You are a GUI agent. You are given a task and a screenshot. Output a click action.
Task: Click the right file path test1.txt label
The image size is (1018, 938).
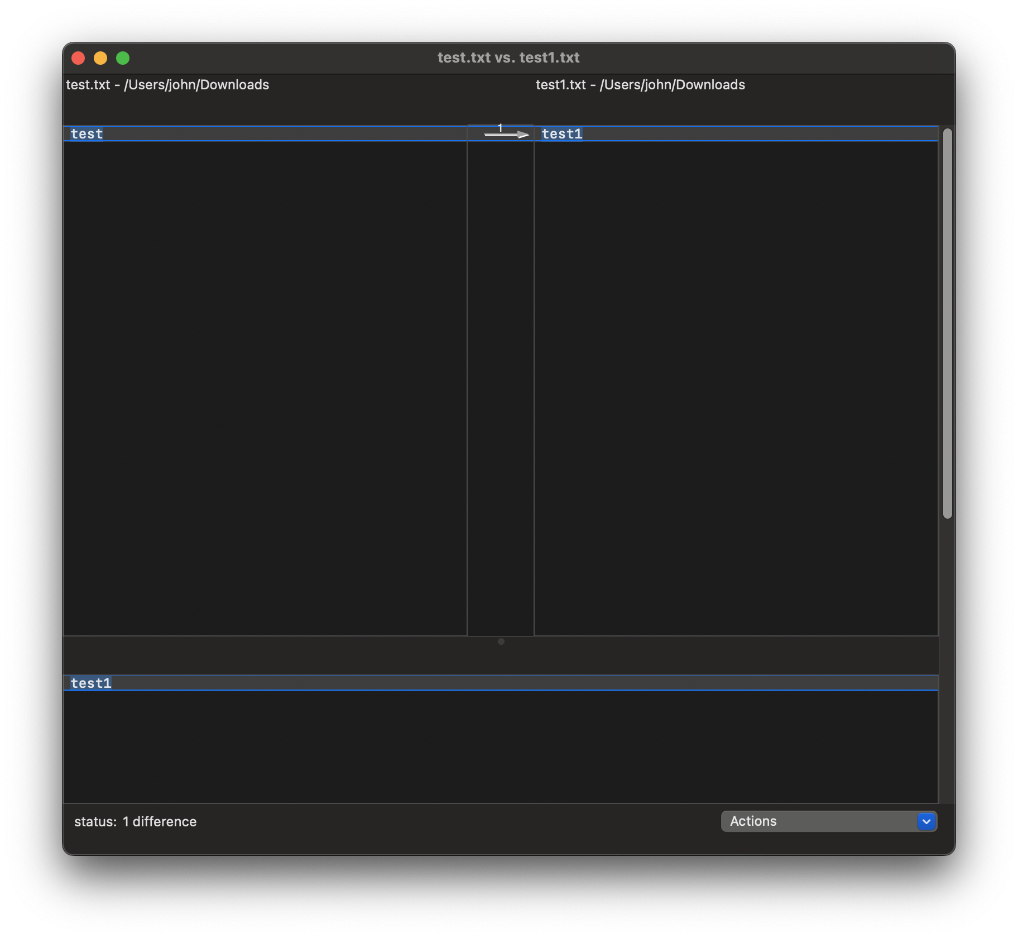tap(640, 85)
